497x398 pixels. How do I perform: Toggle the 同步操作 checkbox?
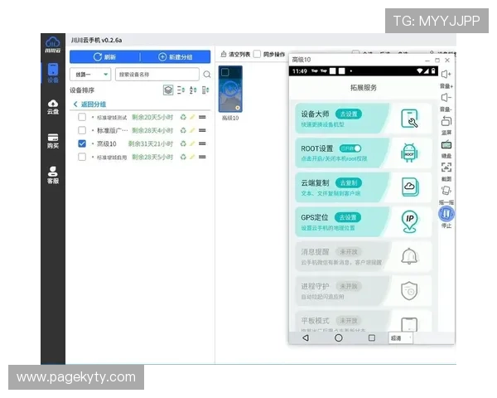click(x=257, y=54)
